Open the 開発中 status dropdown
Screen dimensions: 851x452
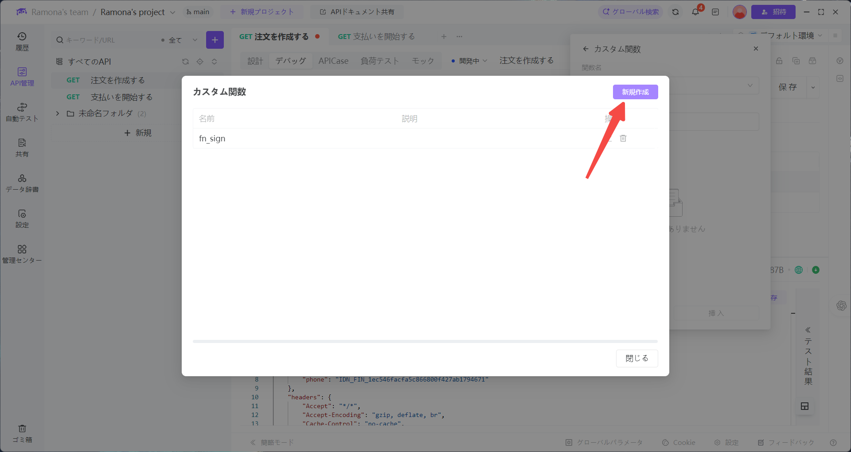[x=469, y=61]
